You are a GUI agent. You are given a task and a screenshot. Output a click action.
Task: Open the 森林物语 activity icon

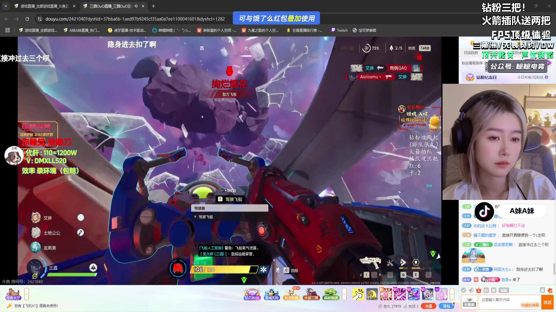click(x=331, y=294)
